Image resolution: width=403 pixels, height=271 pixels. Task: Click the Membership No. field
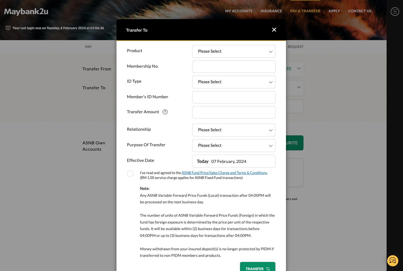tap(234, 67)
